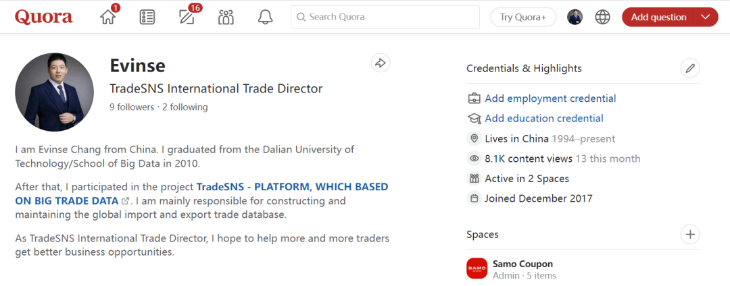Open the Answer pencil icon
Screen dimensions: 730x286
[x=187, y=18]
